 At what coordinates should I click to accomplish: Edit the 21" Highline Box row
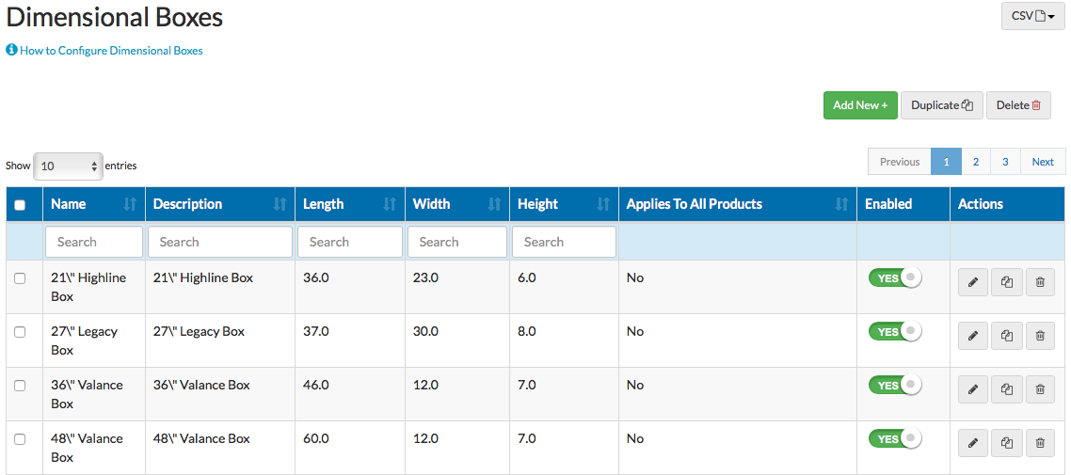pyautogui.click(x=972, y=282)
